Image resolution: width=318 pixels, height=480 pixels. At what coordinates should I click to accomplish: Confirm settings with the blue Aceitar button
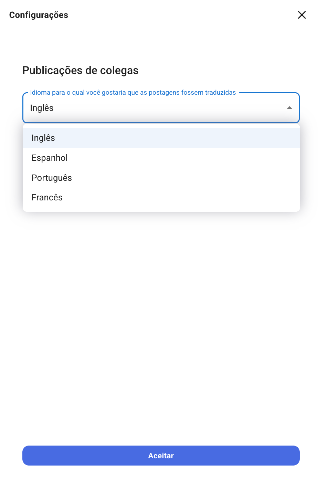(x=161, y=455)
